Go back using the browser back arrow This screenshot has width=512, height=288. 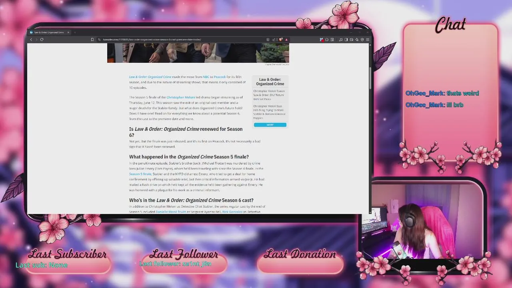(31, 40)
